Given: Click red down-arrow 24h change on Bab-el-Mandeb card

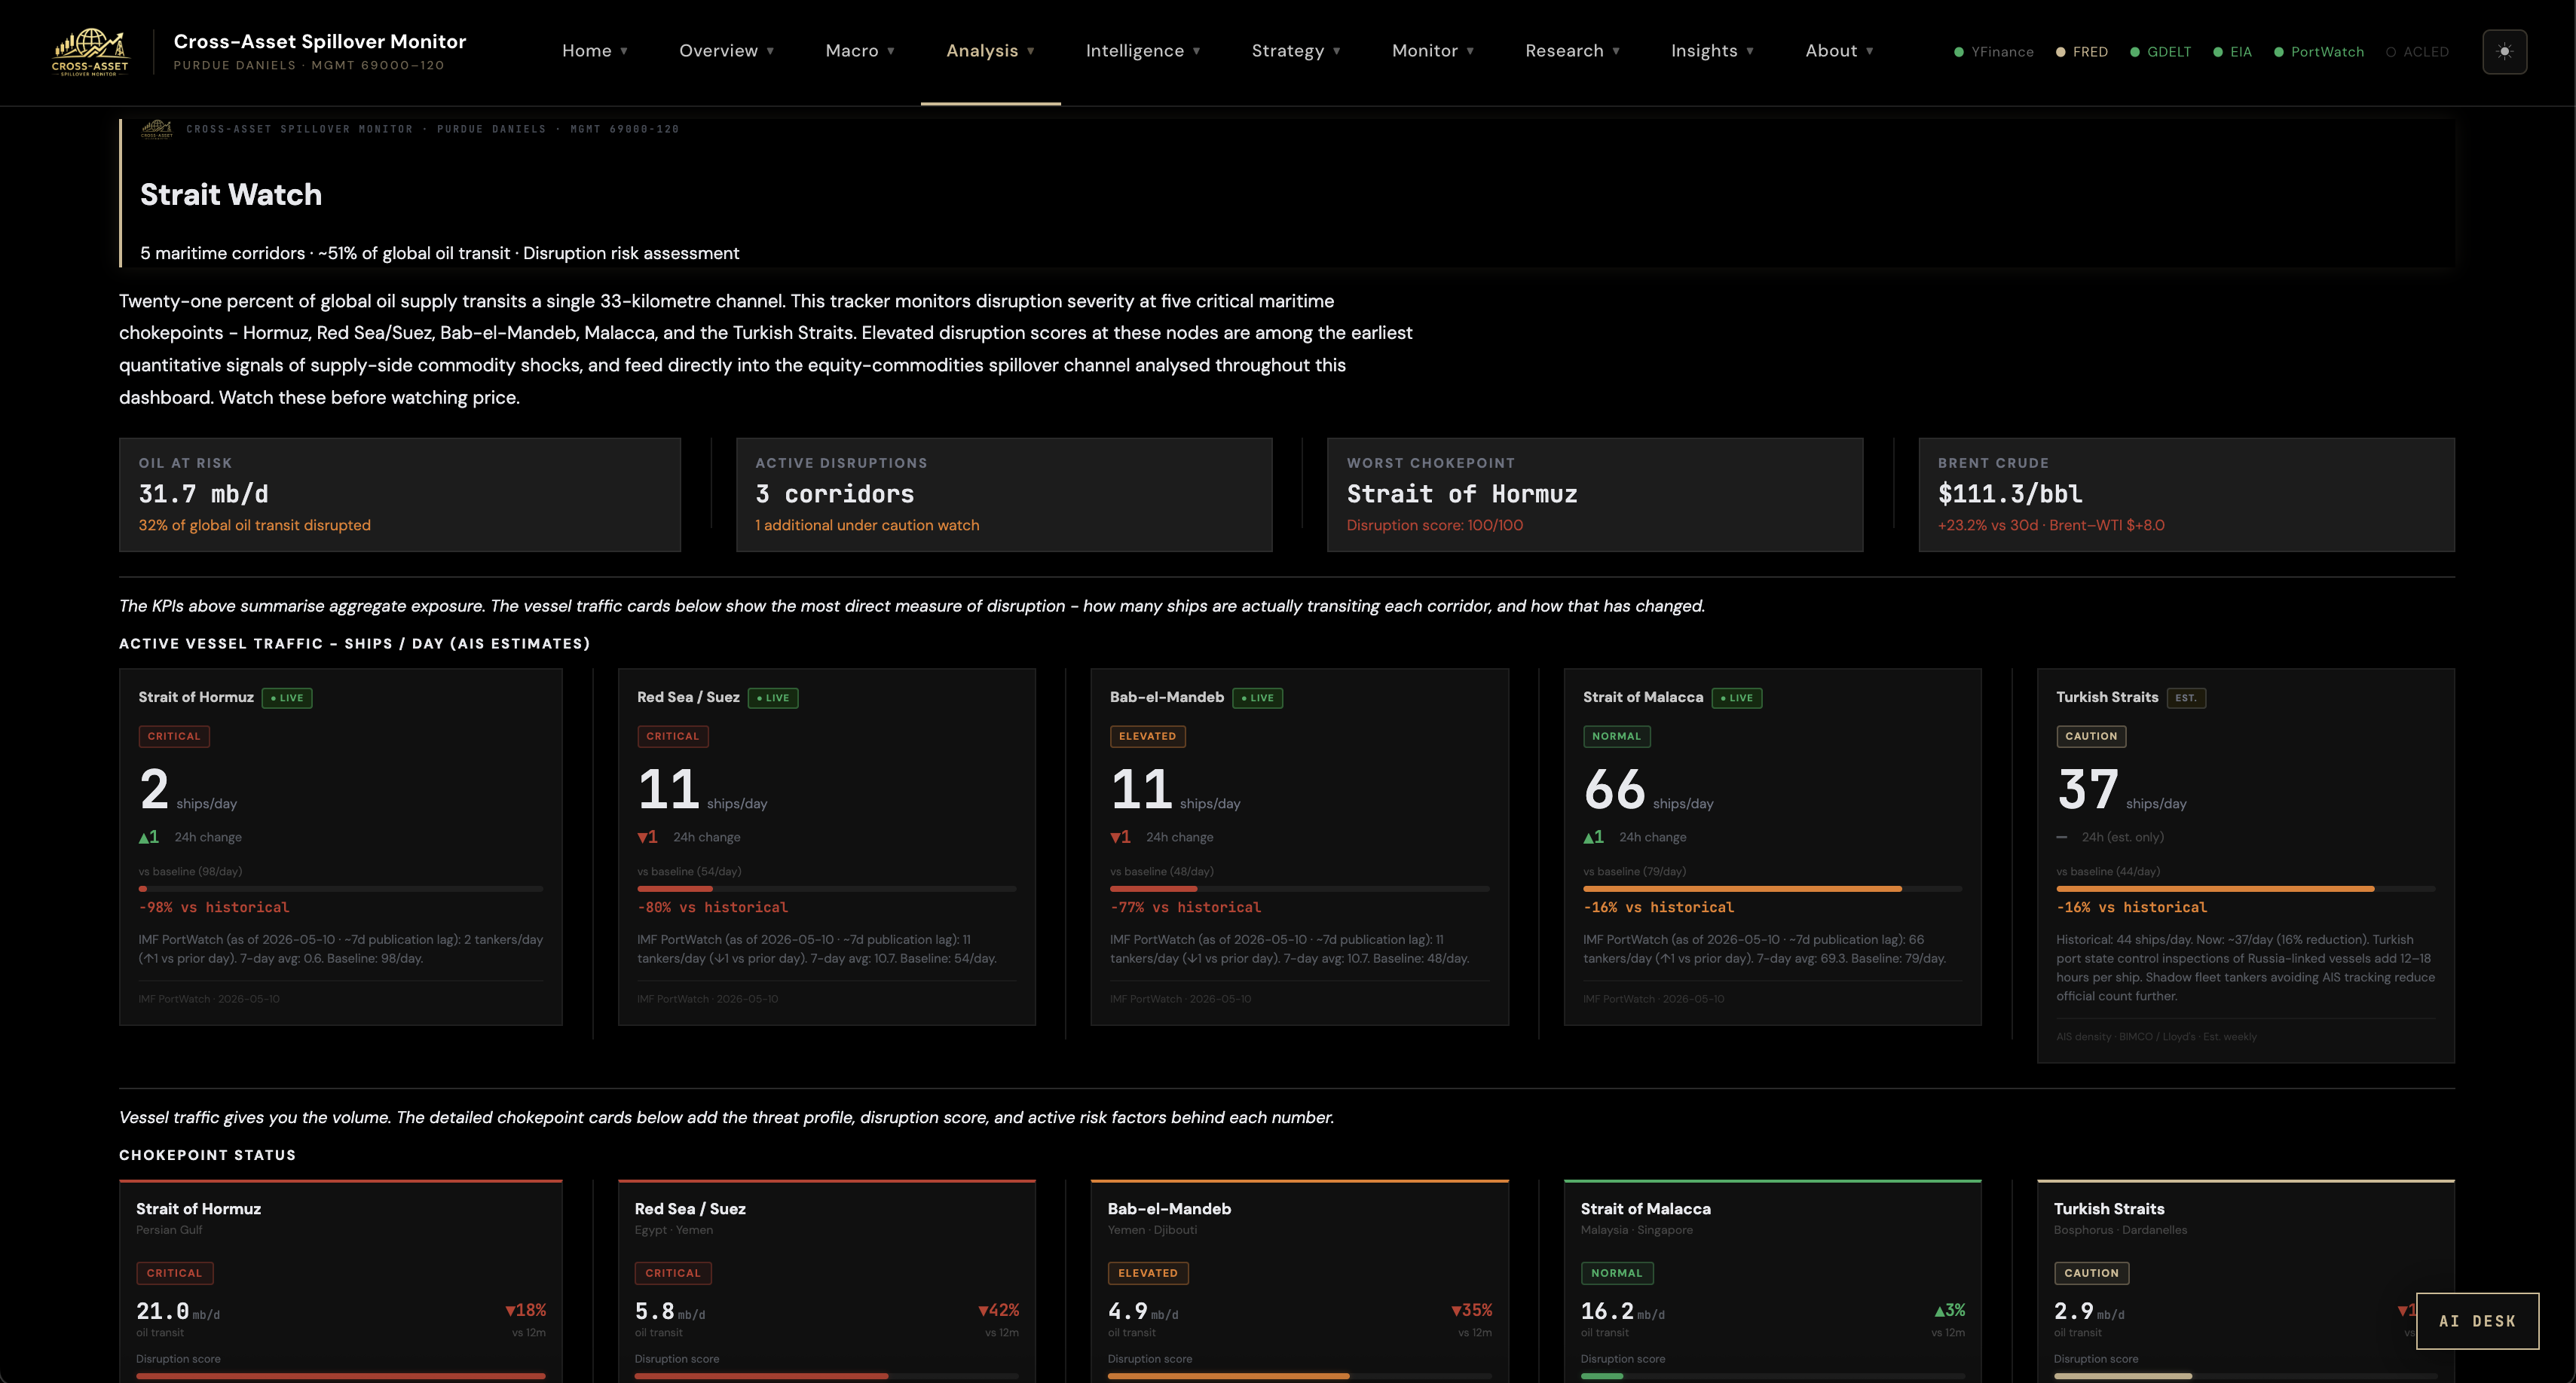Looking at the screenshot, I should pos(1120,836).
